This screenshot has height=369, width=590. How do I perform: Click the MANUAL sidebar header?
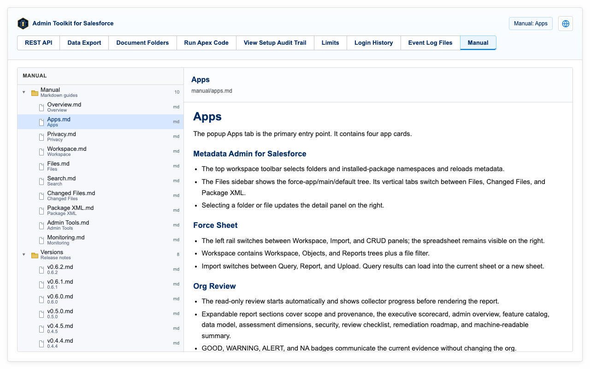pyautogui.click(x=35, y=76)
